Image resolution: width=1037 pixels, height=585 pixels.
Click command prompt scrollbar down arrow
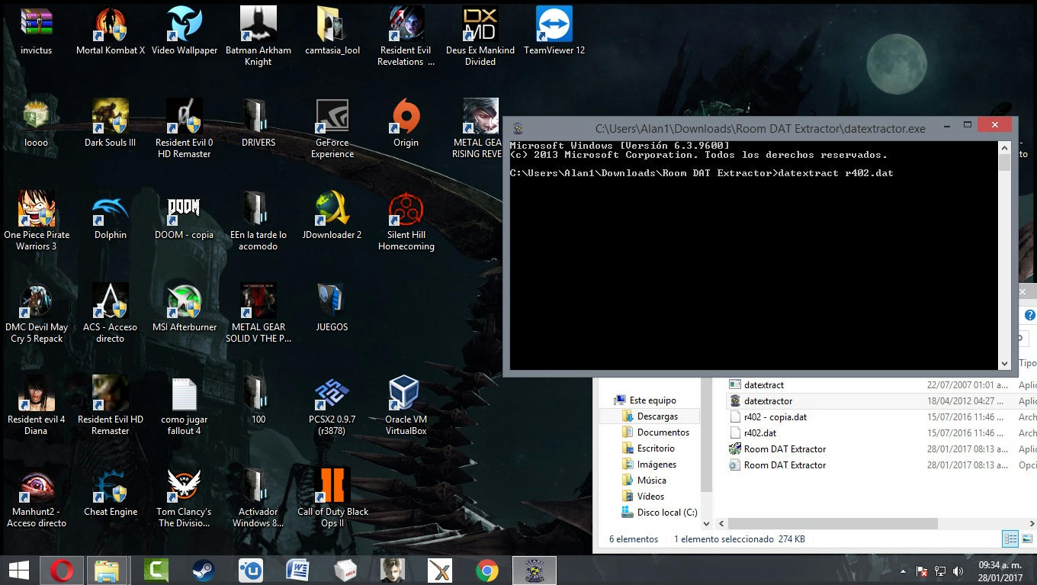pyautogui.click(x=1004, y=364)
